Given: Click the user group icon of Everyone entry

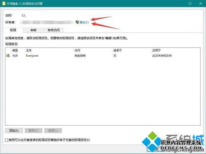Looking at the screenshot, I should pos(8,56).
